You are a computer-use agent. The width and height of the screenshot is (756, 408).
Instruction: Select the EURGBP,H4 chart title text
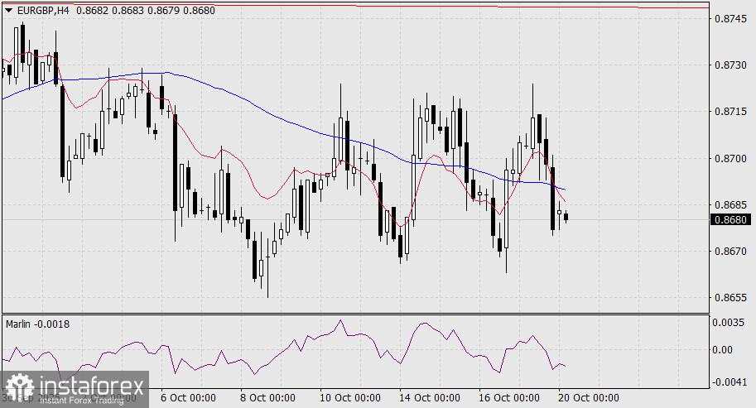[42, 10]
